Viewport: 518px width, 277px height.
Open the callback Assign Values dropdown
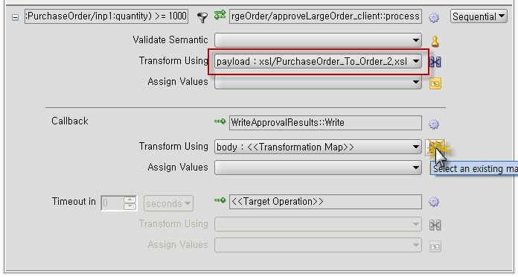(x=318, y=168)
